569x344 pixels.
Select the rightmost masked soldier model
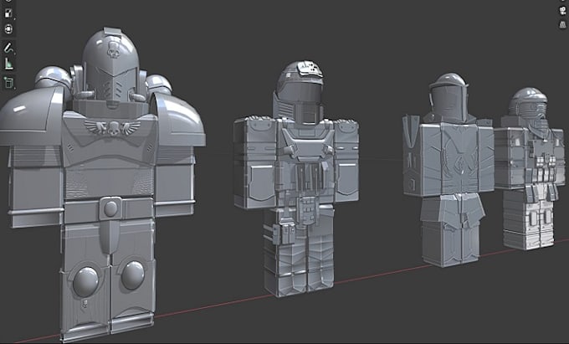coord(531,169)
